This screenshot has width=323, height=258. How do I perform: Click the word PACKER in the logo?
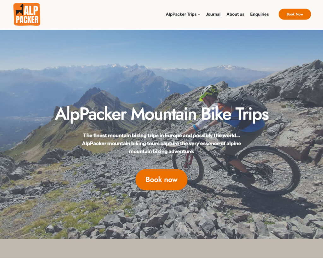[27, 20]
